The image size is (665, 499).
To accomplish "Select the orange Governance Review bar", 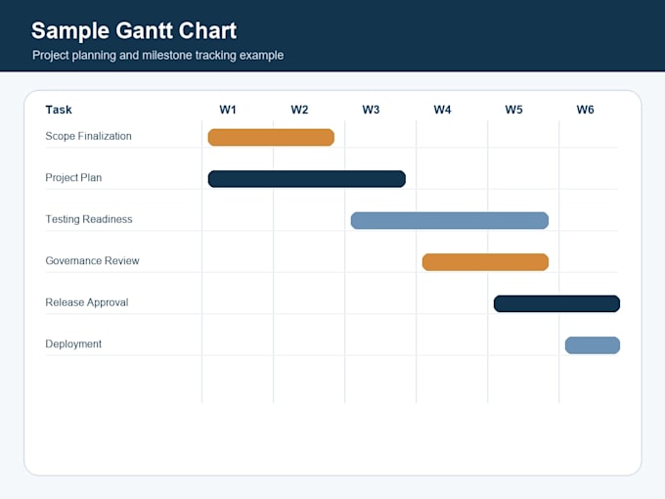I will (x=485, y=262).
